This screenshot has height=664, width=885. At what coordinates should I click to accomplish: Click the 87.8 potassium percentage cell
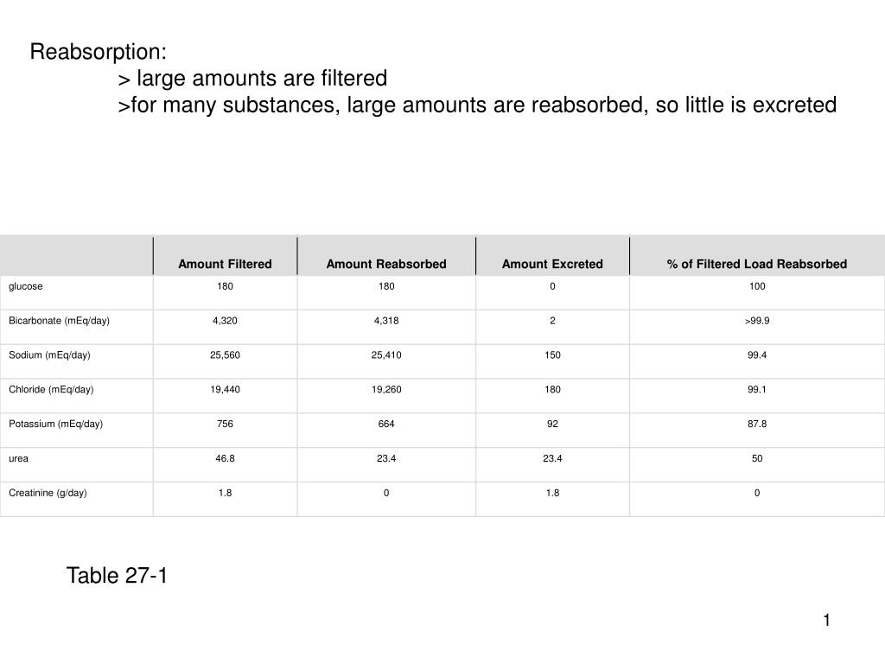[757, 424]
